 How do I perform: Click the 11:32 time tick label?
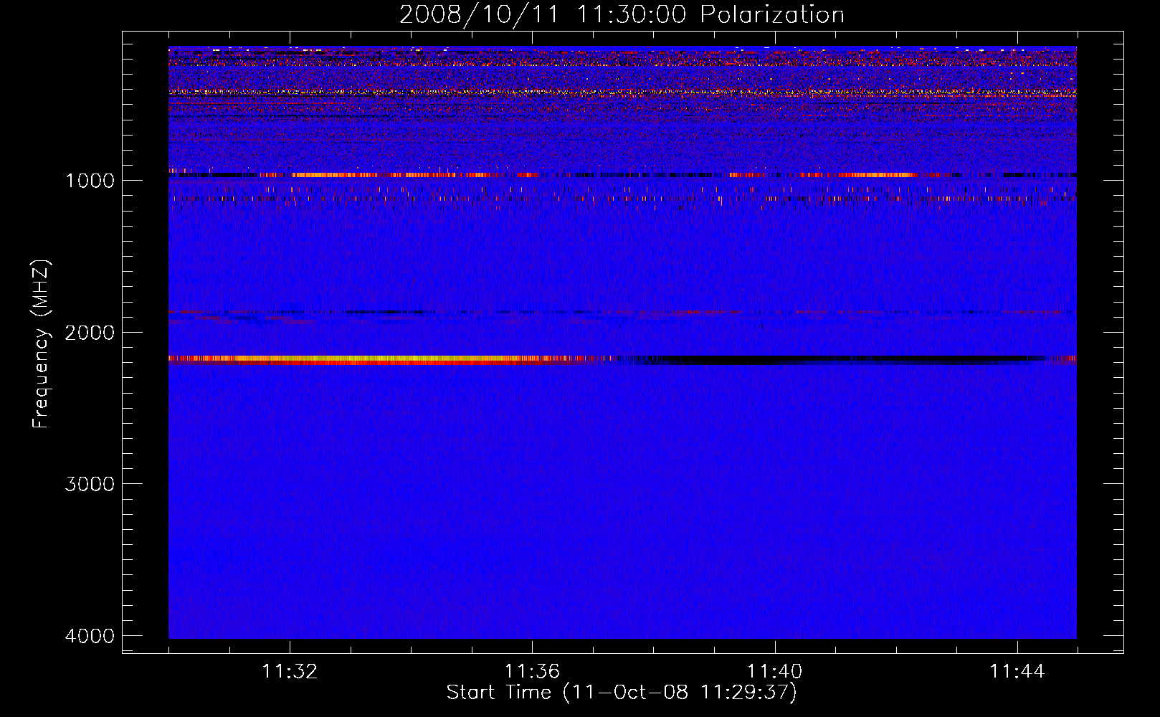point(290,672)
